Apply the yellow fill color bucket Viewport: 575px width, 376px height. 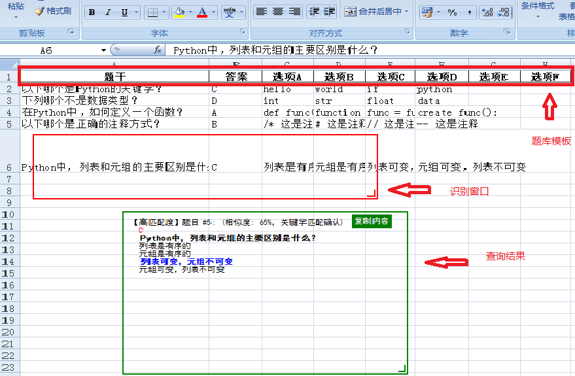[x=179, y=12]
